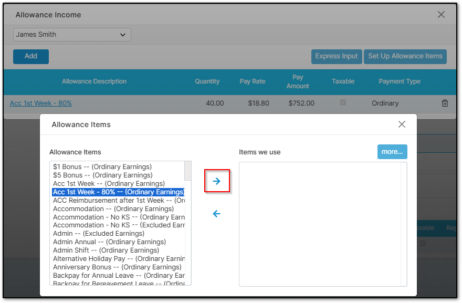Click the Pay Amount column header
Screen dimensions: 462x303
coord(298,81)
